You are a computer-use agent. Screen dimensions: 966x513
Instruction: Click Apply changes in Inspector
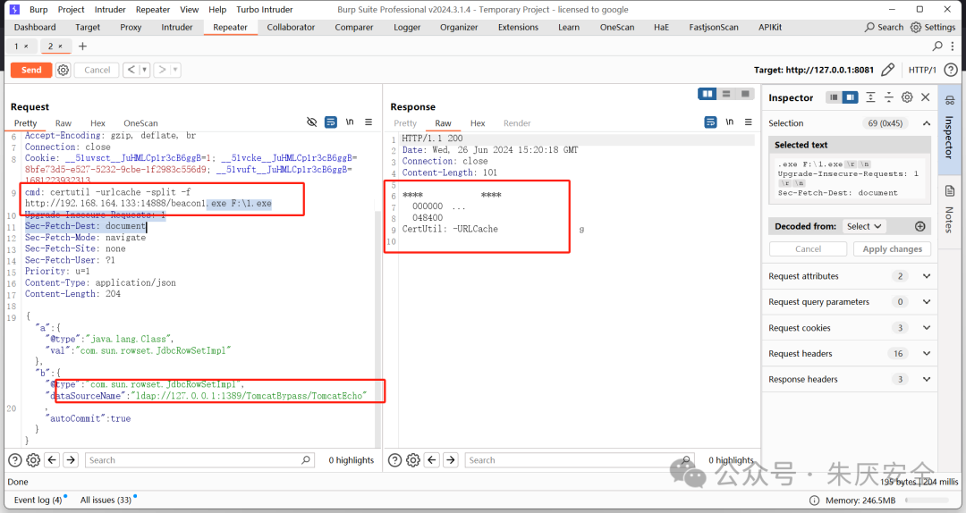tap(892, 248)
